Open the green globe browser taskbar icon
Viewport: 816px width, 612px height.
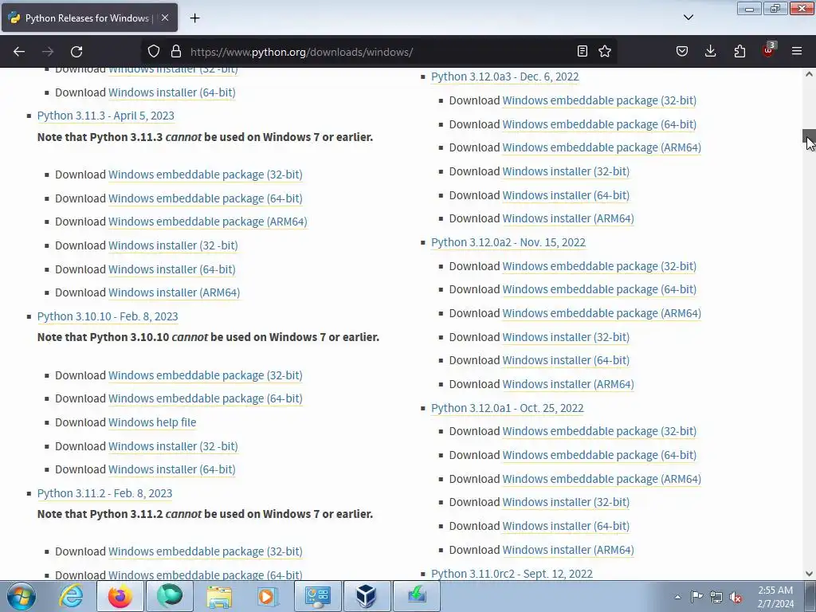171,596
